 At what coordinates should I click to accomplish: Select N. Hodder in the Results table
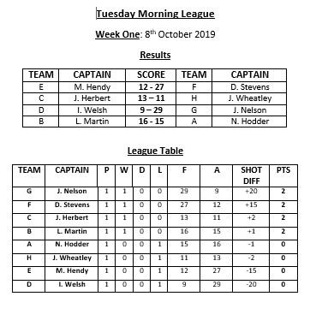point(250,122)
